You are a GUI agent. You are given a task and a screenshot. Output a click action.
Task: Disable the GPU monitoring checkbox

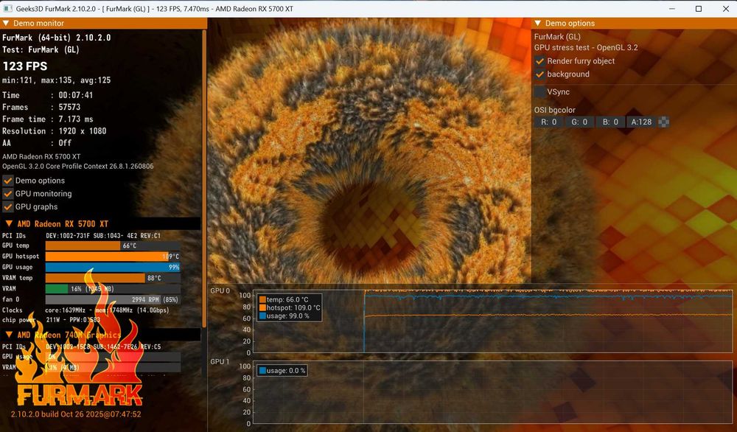tap(8, 194)
